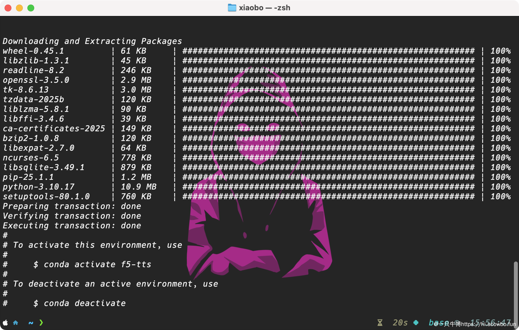The height and width of the screenshot is (330, 519).
Task: Click the '879 KB' size for libsqlite
Action: pyautogui.click(x=136, y=167)
